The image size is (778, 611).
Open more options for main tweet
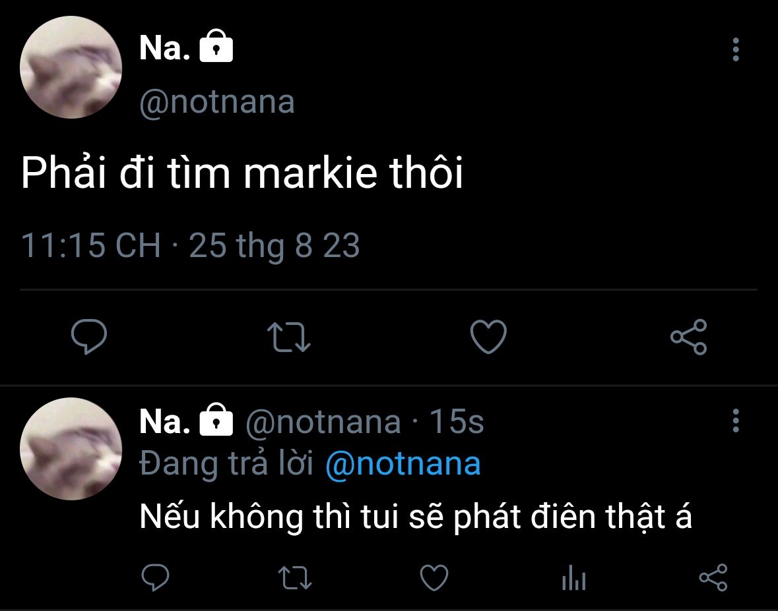736,50
